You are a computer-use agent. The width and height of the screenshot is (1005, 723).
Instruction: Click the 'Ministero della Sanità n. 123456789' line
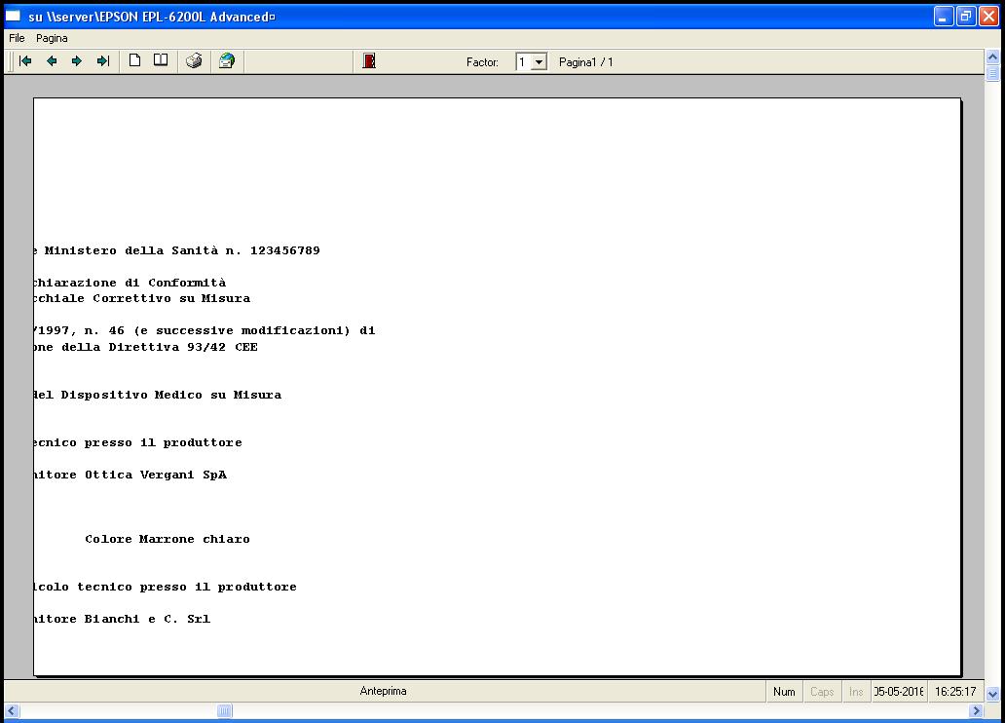pos(182,250)
